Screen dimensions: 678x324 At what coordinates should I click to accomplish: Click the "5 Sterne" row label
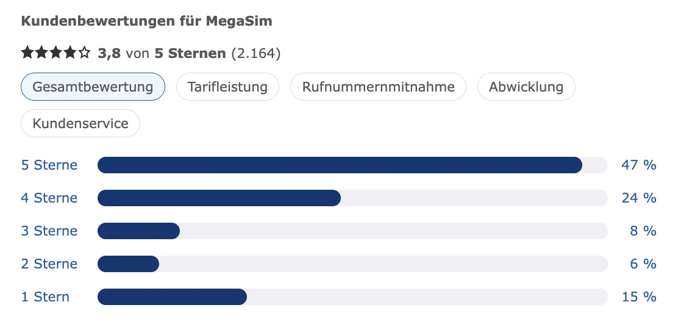pyautogui.click(x=49, y=165)
